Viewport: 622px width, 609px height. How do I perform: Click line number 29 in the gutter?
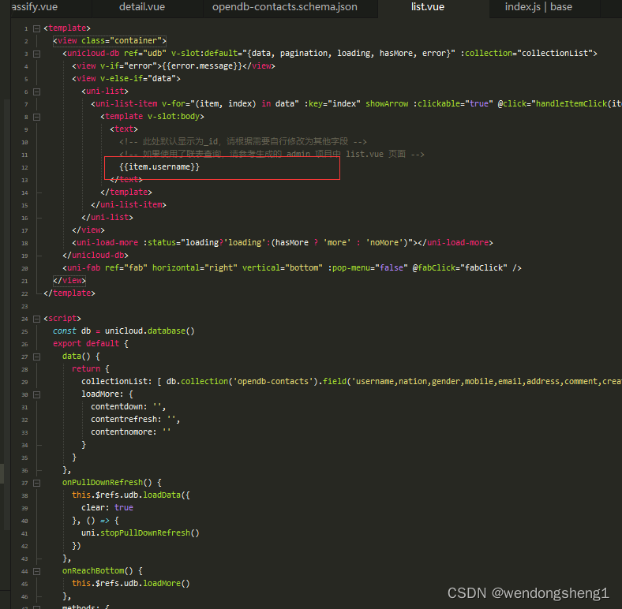coord(24,383)
